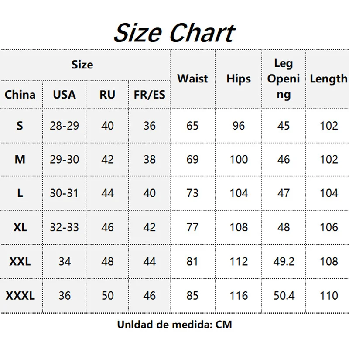Click the S size row label
Screen dimensions: 349x349
pos(20,126)
